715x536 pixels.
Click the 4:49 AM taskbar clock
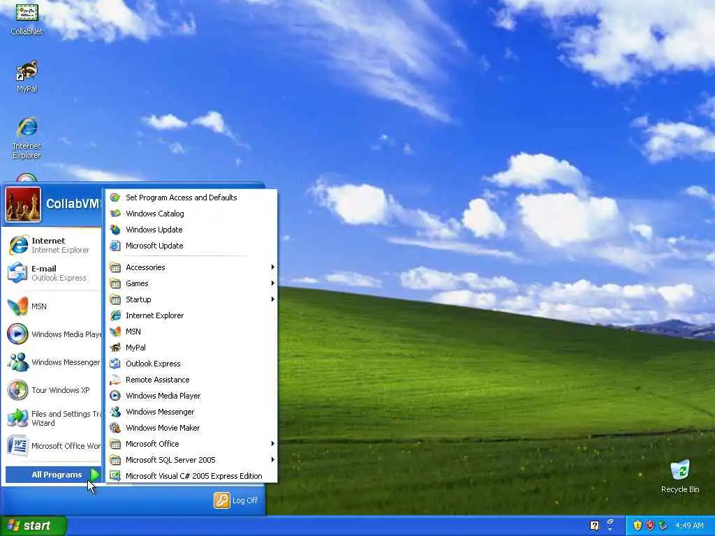(x=689, y=526)
